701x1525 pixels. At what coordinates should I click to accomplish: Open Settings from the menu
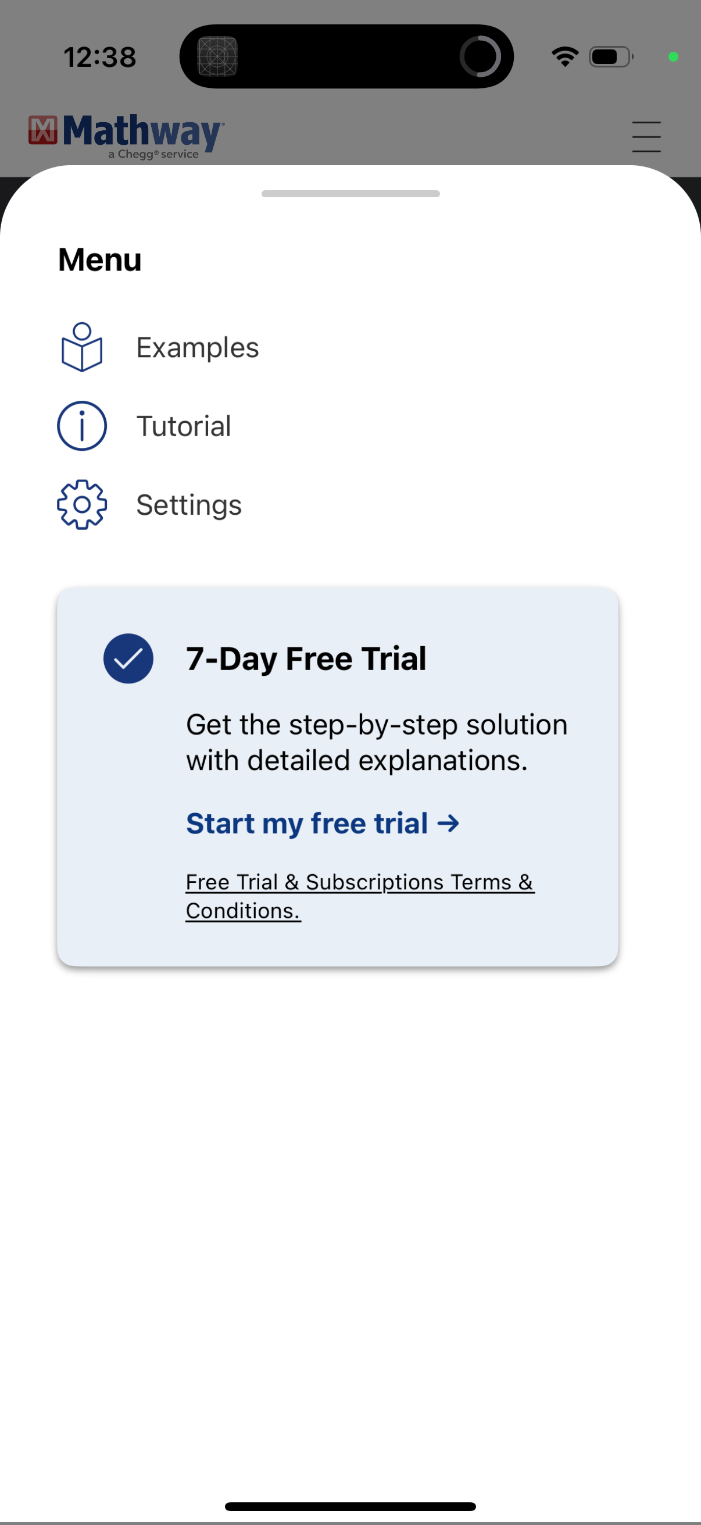coord(188,504)
